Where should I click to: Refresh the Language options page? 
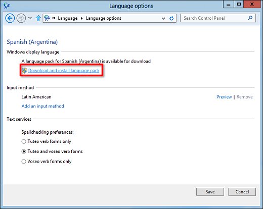coord(171,18)
